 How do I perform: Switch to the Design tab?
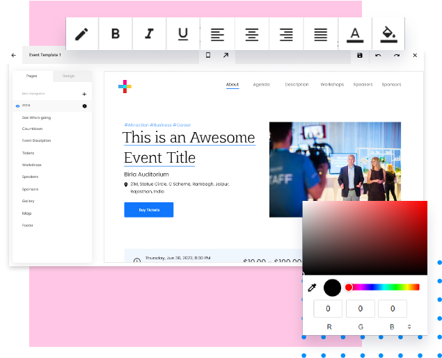(x=68, y=76)
